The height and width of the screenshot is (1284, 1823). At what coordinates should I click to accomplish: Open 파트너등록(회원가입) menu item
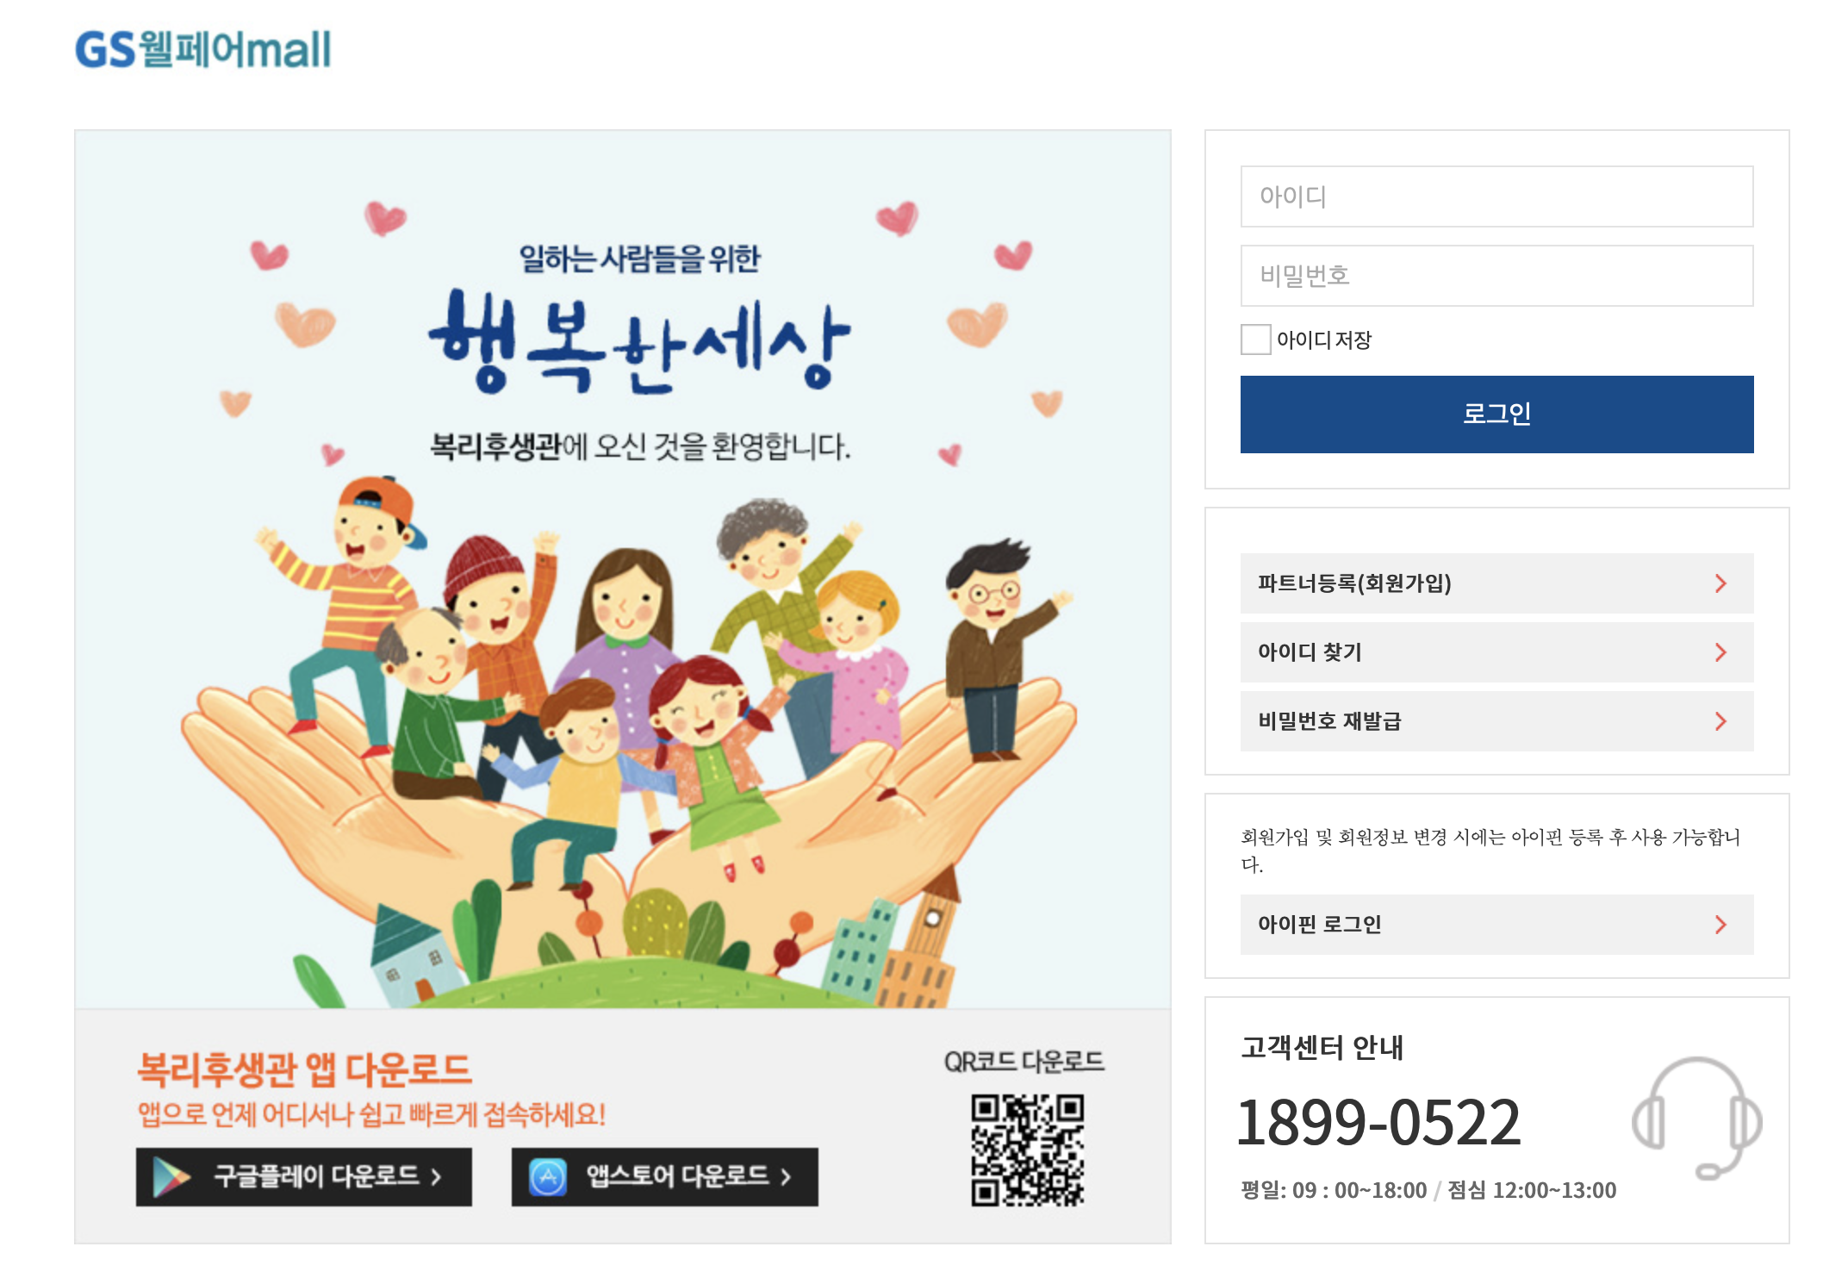click(x=1496, y=583)
